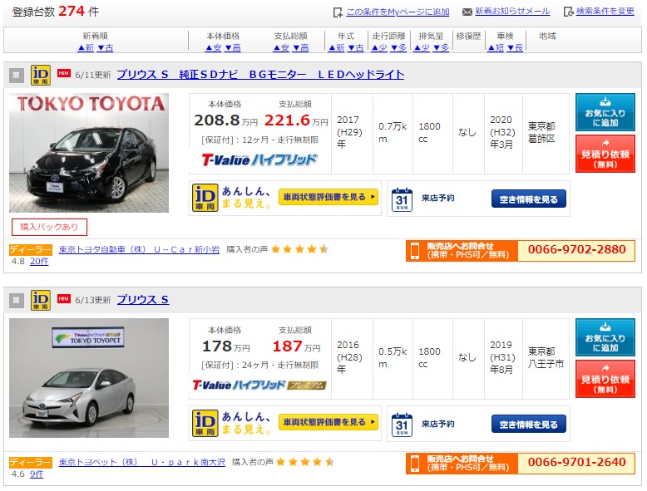Sort 排気量 largest first (▼多)
647x491 pixels.
click(x=441, y=47)
